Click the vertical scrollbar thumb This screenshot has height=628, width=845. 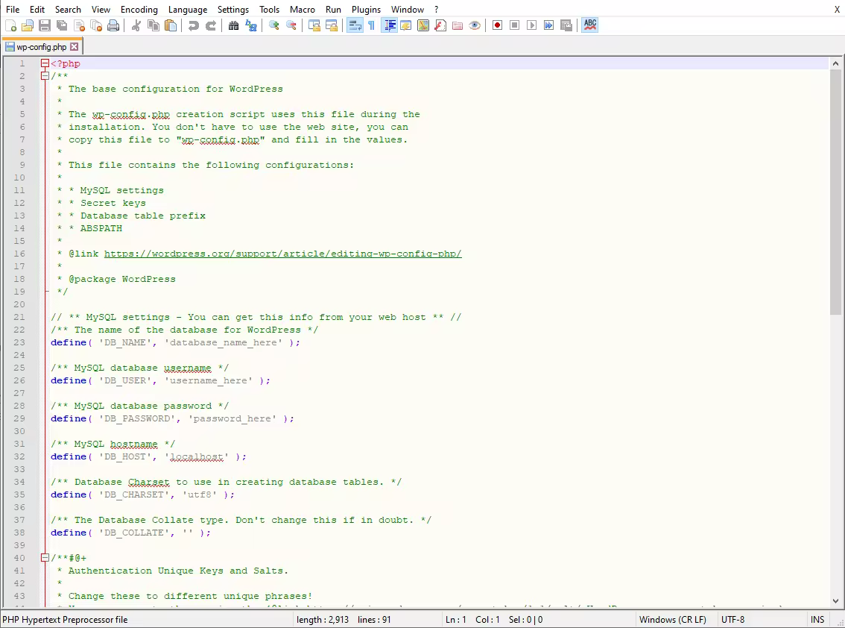pyautogui.click(x=835, y=192)
